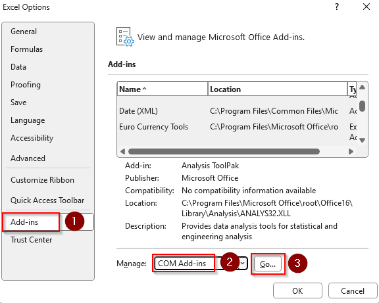This screenshot has width=379, height=303.
Task: Click the list's scroll down arrow
Action: (362, 140)
